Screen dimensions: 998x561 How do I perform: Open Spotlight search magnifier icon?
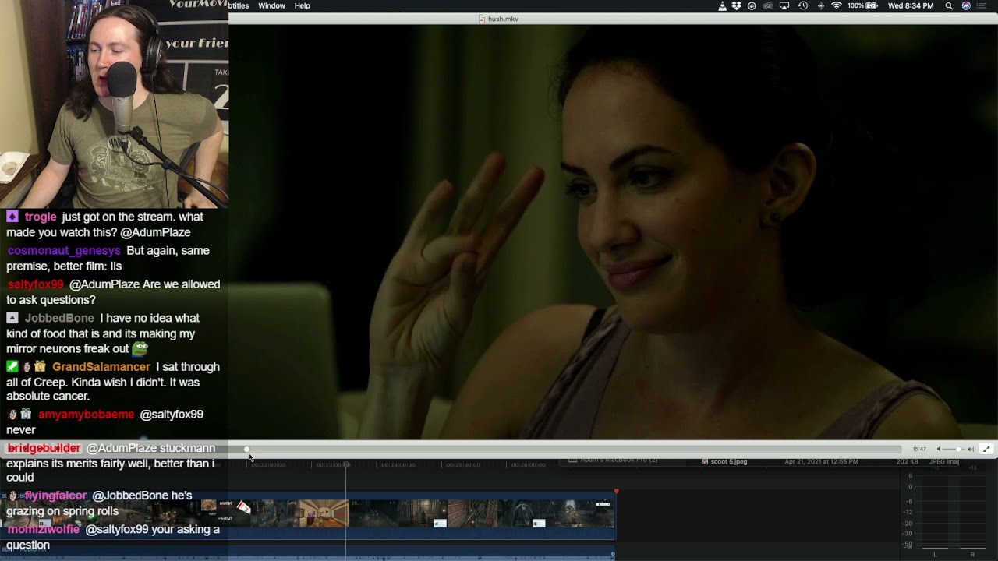point(949,6)
